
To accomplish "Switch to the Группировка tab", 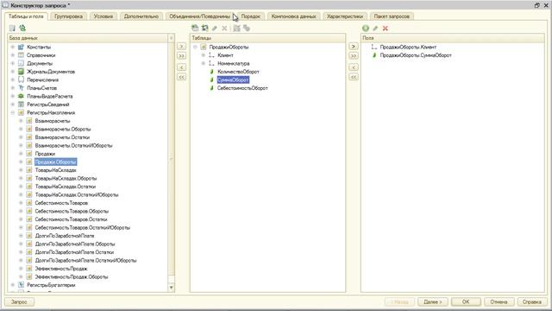I will 69,16.
